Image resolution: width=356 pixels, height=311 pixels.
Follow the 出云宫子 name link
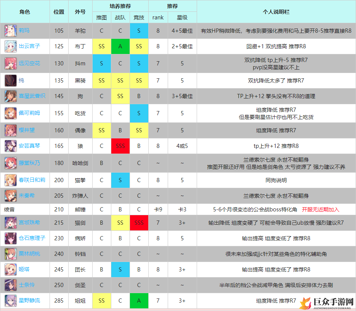click(x=29, y=46)
